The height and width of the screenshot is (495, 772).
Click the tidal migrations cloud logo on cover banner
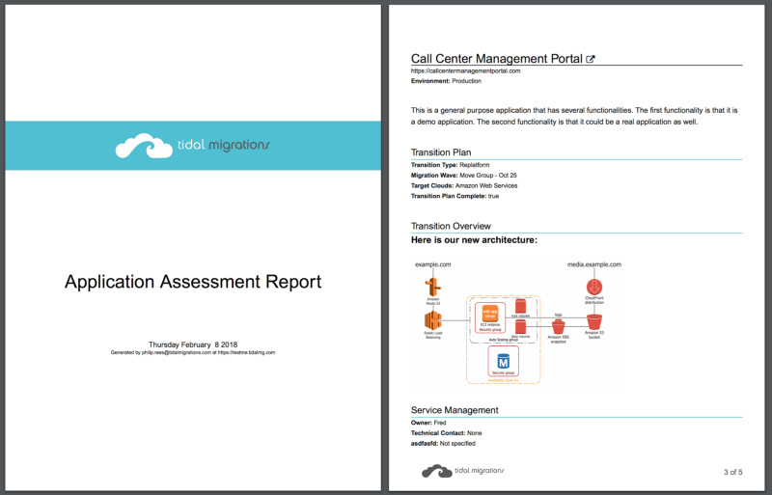coord(144,146)
